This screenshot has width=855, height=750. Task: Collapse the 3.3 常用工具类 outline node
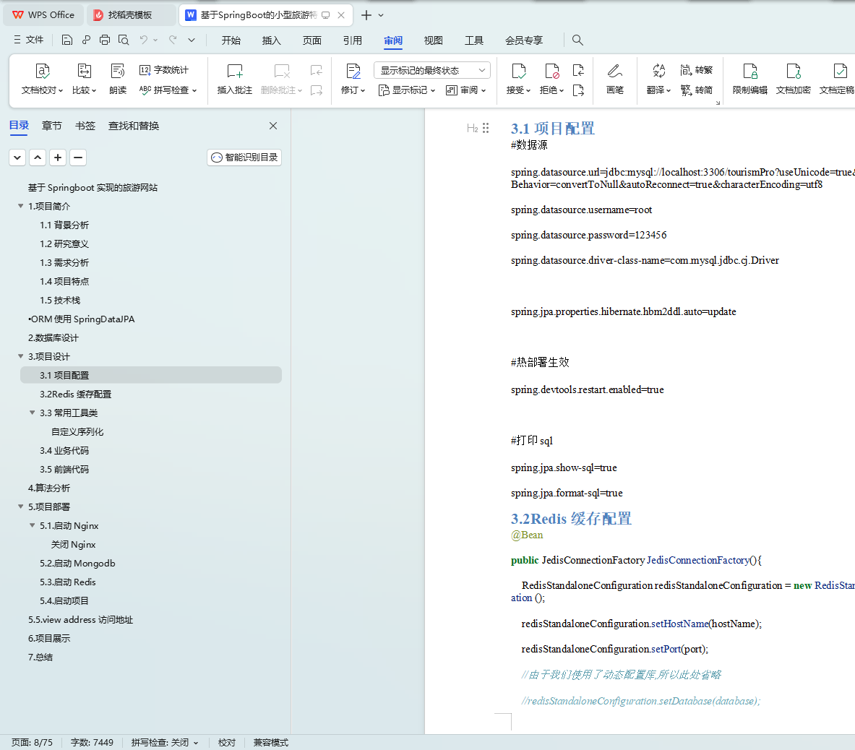click(33, 413)
